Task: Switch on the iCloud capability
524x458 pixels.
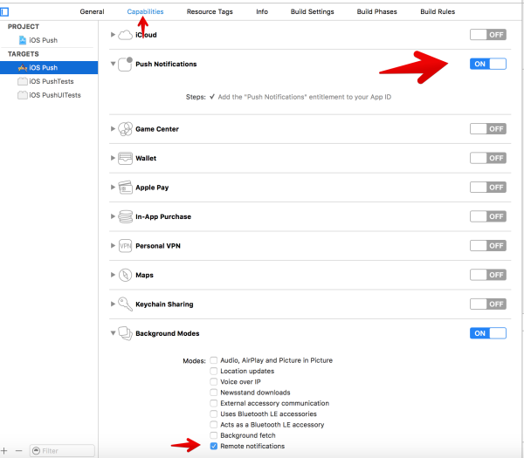Action: pyautogui.click(x=488, y=34)
